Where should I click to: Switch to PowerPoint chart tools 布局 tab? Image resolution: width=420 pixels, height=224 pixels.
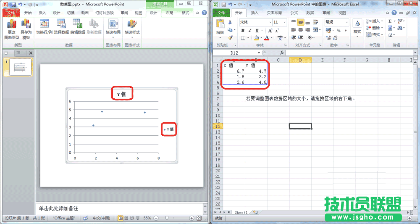tap(169, 13)
